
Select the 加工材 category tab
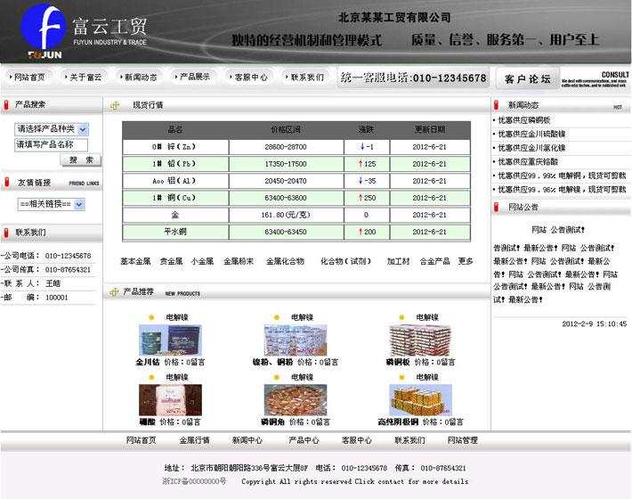pos(398,261)
